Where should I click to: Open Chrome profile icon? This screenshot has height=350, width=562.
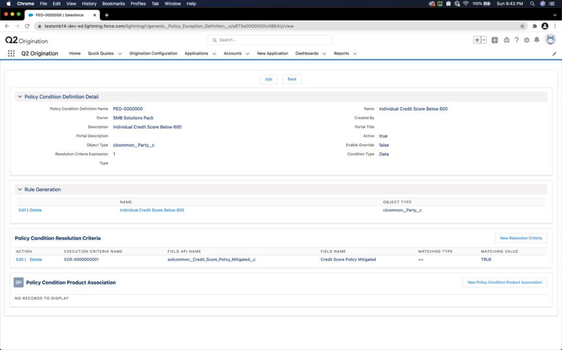point(545,26)
